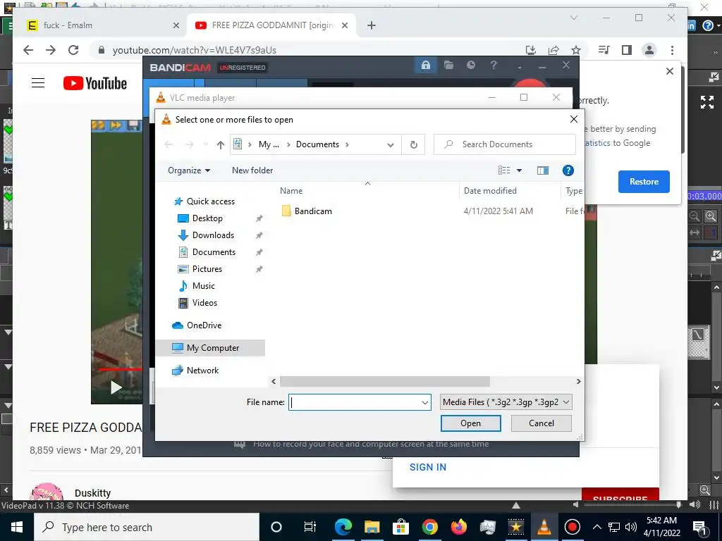Viewport: 722px width, 541px height.
Task: Click Bandicam scheduled recording clock icon
Action: click(x=470, y=66)
